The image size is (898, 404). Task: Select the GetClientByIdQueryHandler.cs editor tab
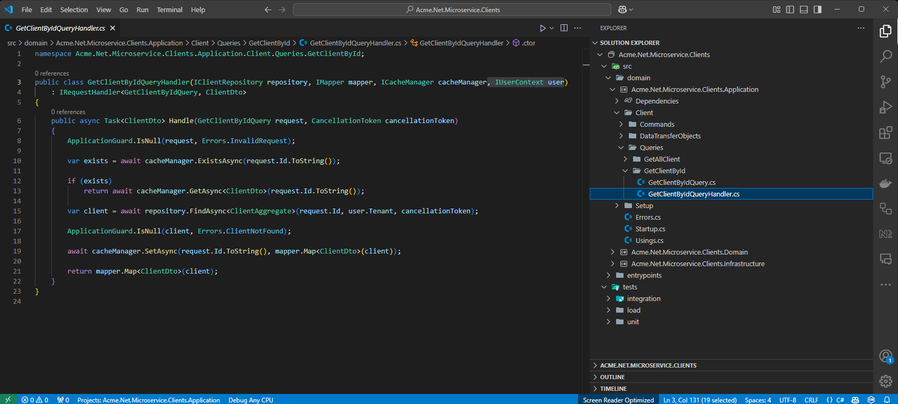pyautogui.click(x=60, y=28)
